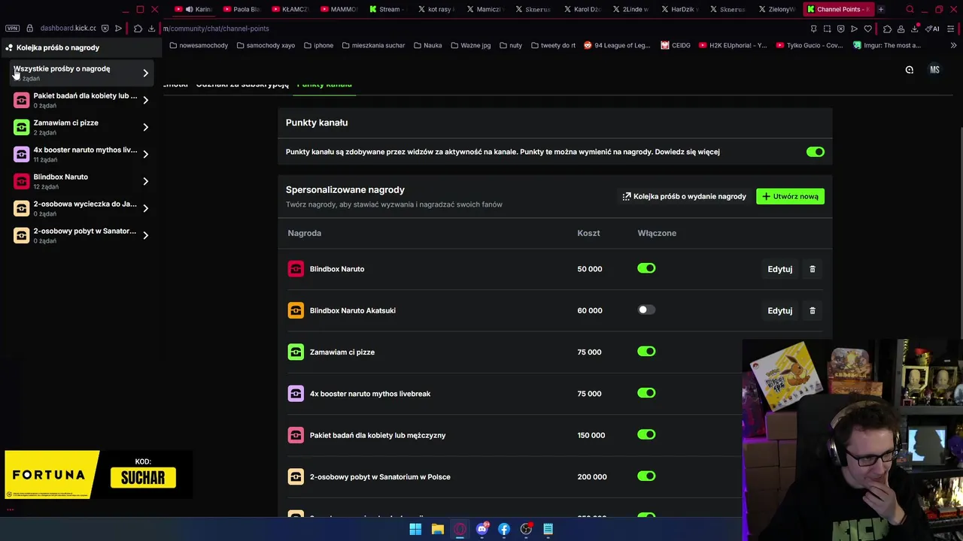Open the browser AI assistant icon
The image size is (963, 541).
tap(931, 29)
